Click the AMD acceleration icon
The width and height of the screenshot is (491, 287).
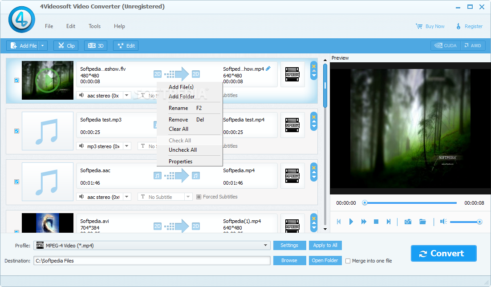(473, 45)
